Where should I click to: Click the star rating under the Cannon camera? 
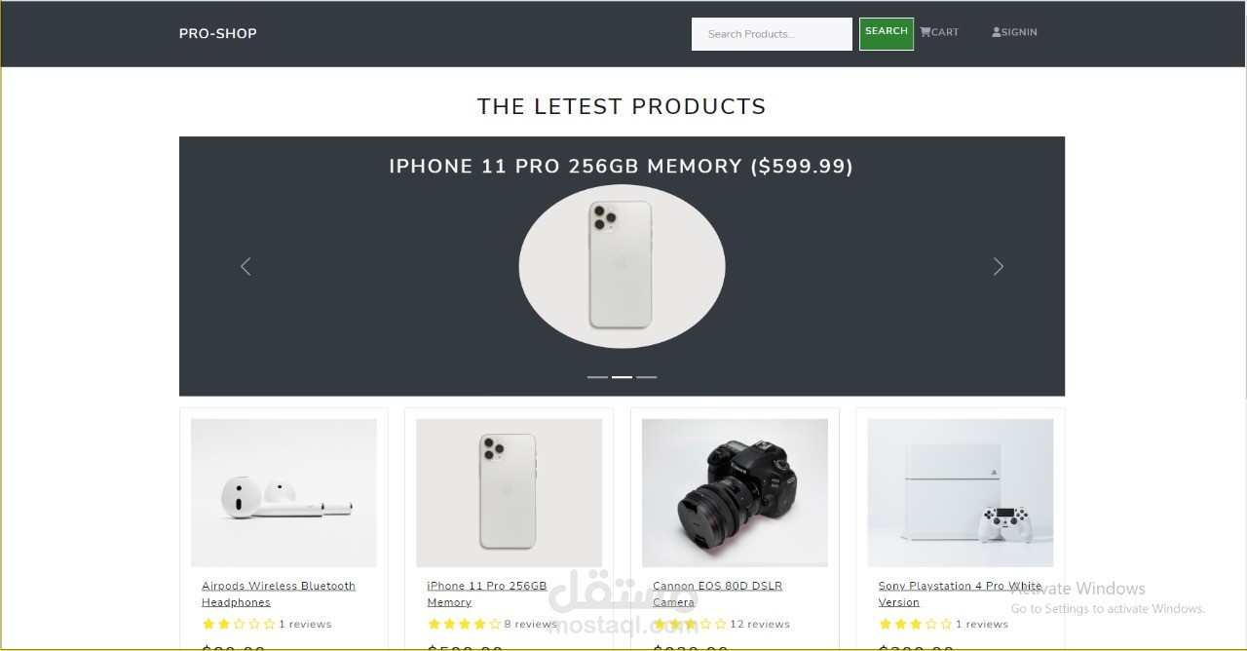click(x=691, y=623)
